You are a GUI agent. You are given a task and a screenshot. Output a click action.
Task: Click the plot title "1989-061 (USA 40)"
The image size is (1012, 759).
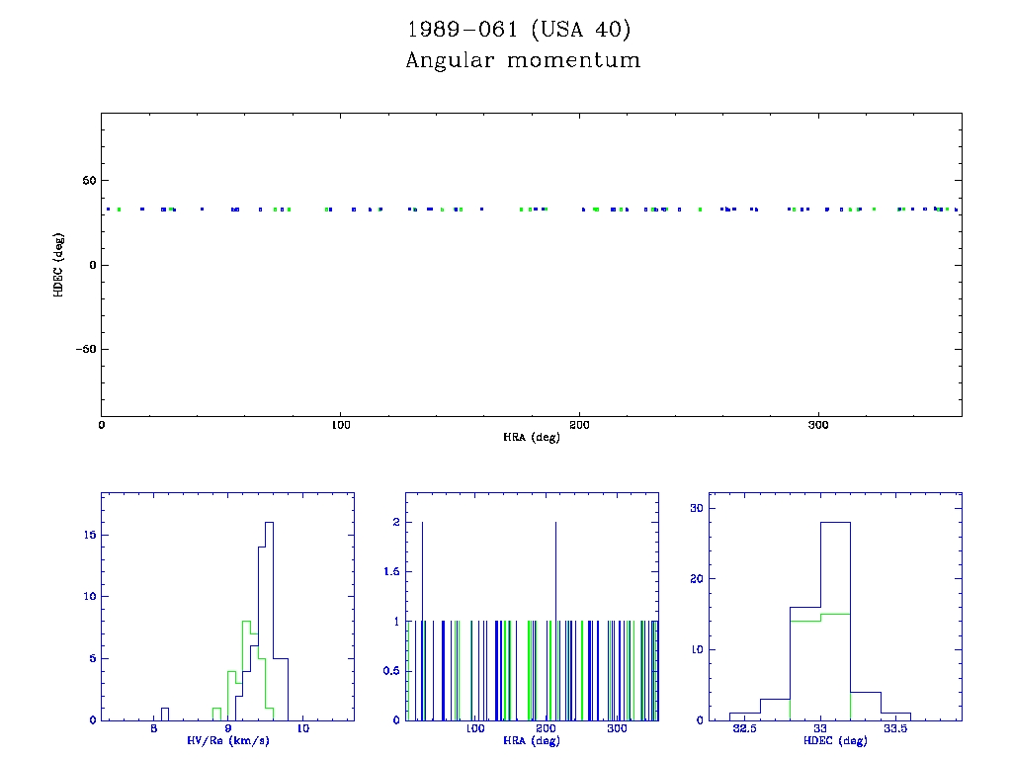(519, 31)
